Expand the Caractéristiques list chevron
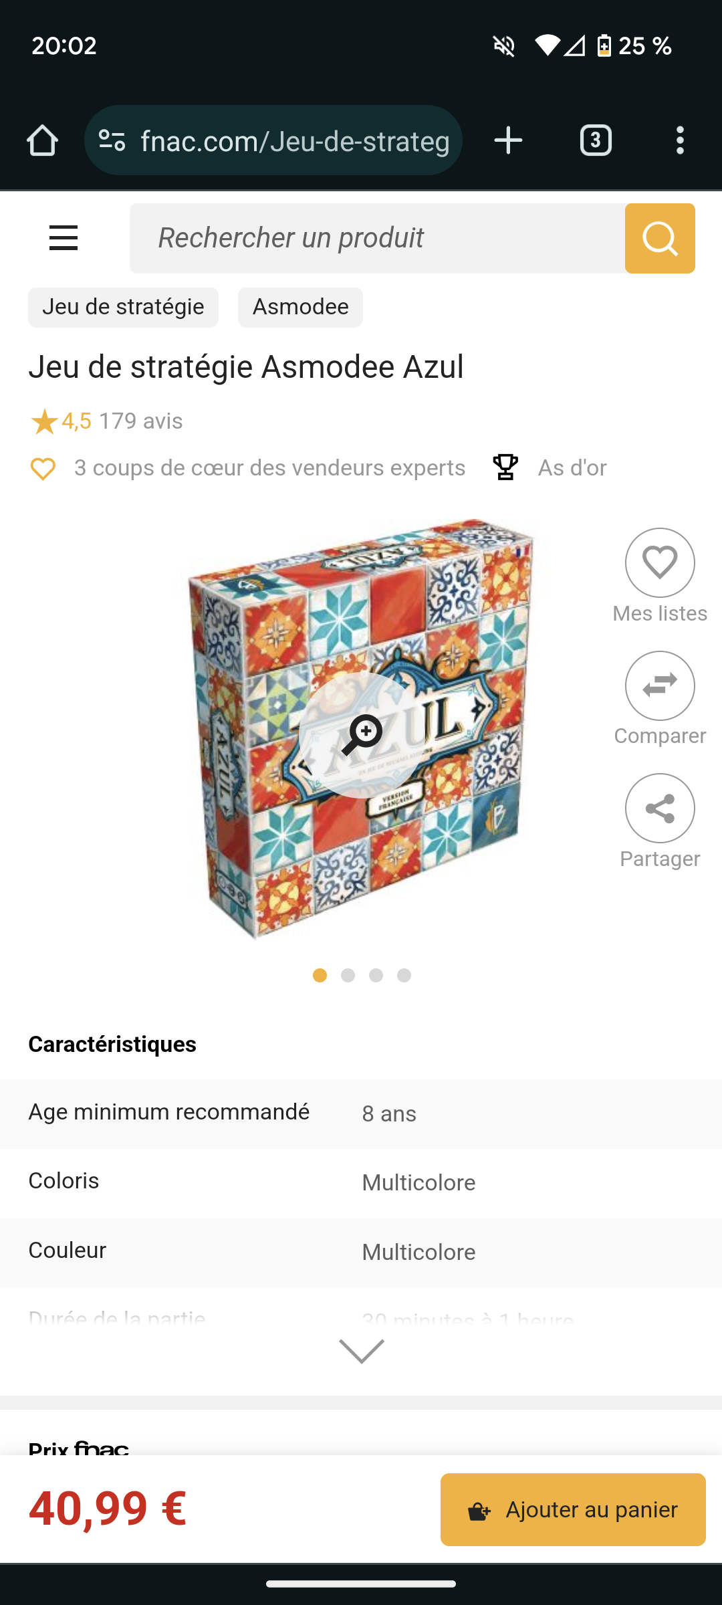Image resolution: width=722 pixels, height=1605 pixels. coord(362,1351)
